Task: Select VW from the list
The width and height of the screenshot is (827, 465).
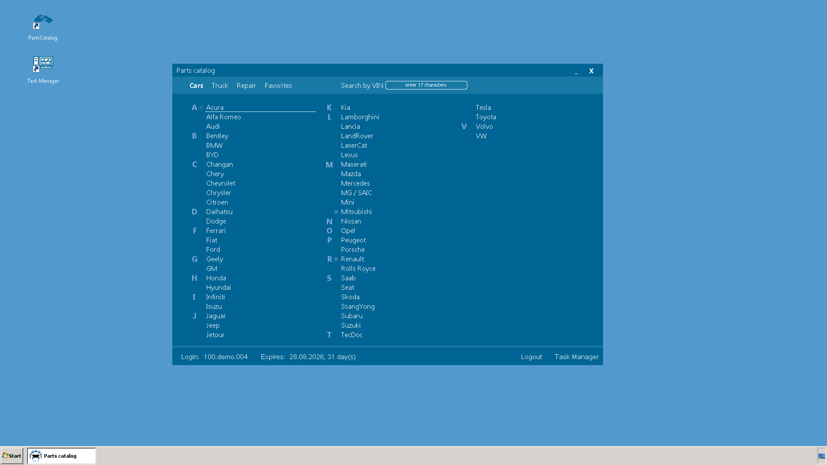Action: (481, 136)
